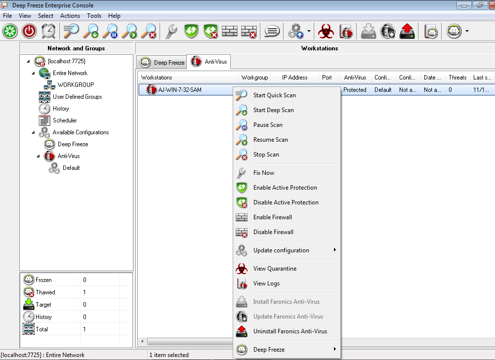This screenshot has width=495, height=360.
Task: Open the Help menu
Action: [x=114, y=16]
